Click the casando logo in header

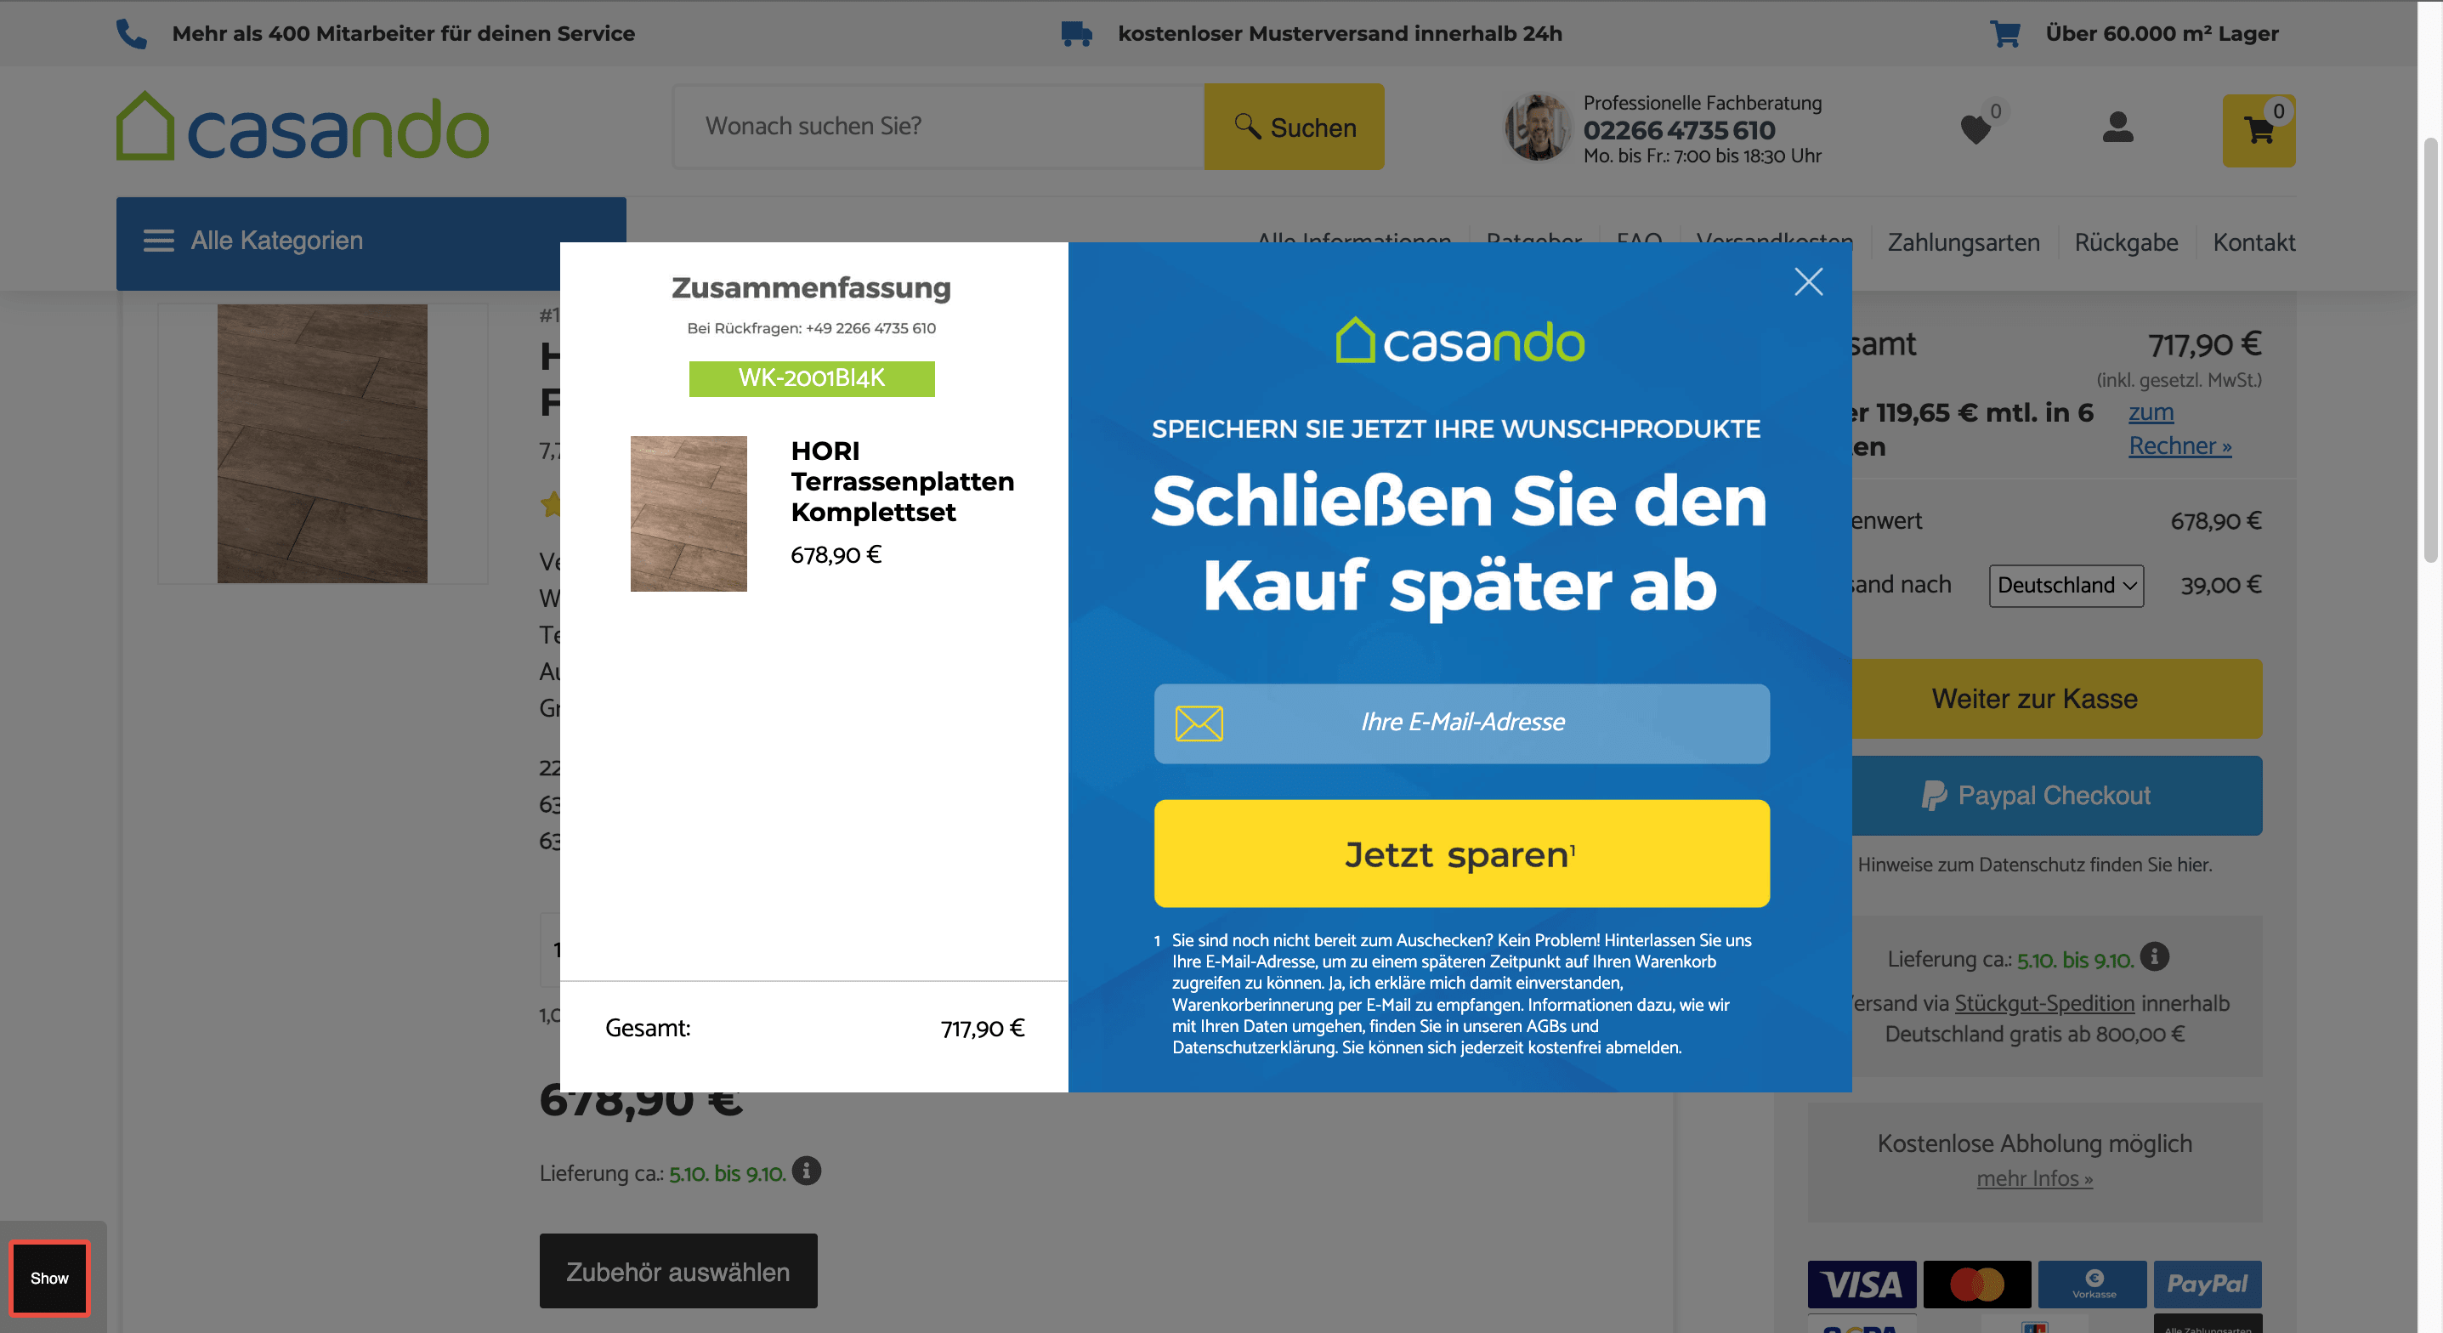click(x=303, y=126)
